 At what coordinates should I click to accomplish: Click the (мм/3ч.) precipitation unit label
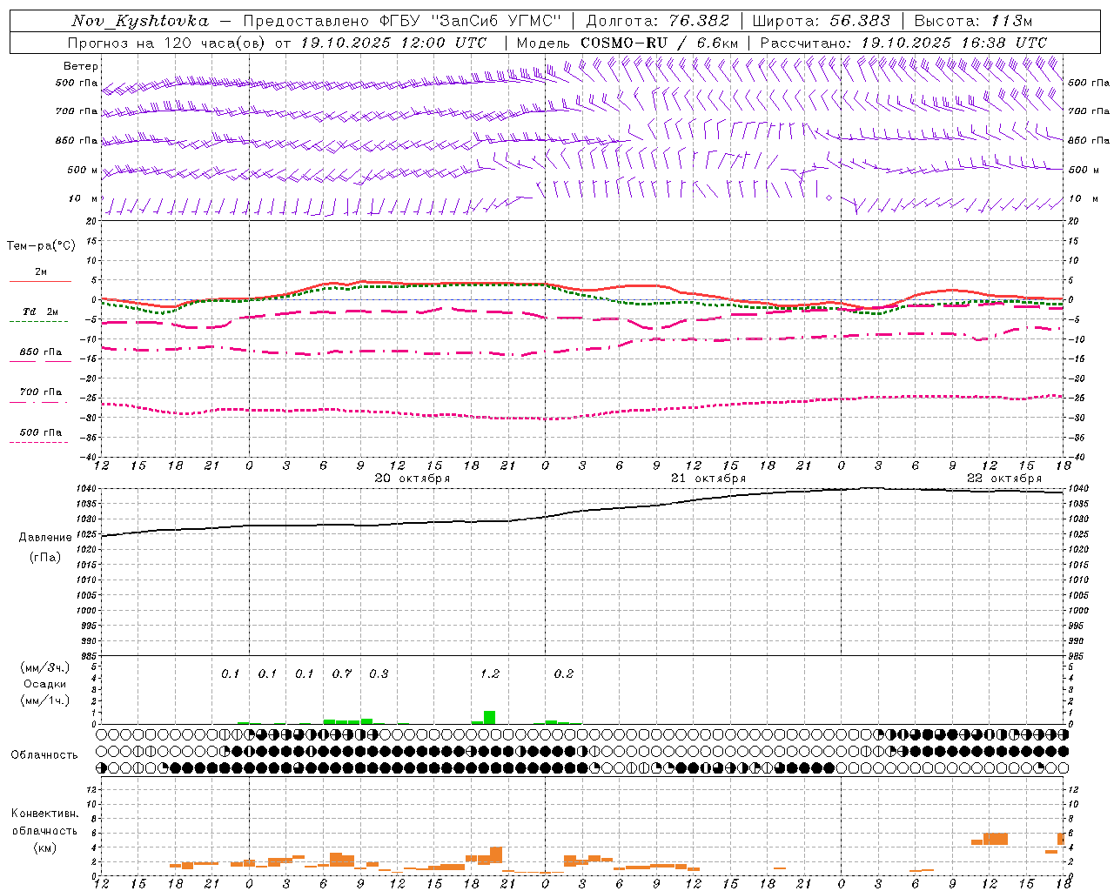coord(44,668)
